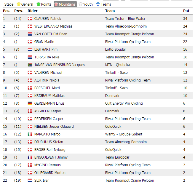Click the white jersey icon beside Youth
Viewport: 195px width, 190px height.
(x=80, y=4)
